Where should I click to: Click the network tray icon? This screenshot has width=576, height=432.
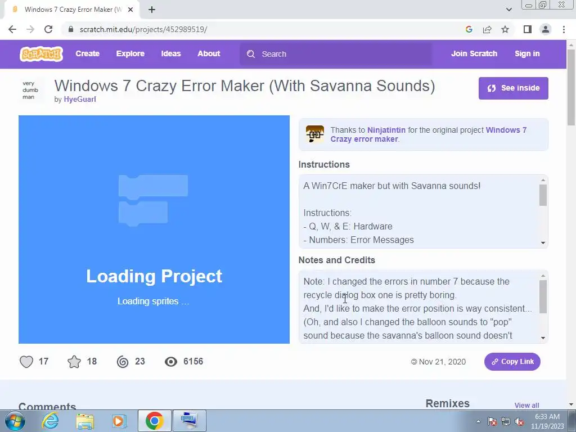coord(506,422)
